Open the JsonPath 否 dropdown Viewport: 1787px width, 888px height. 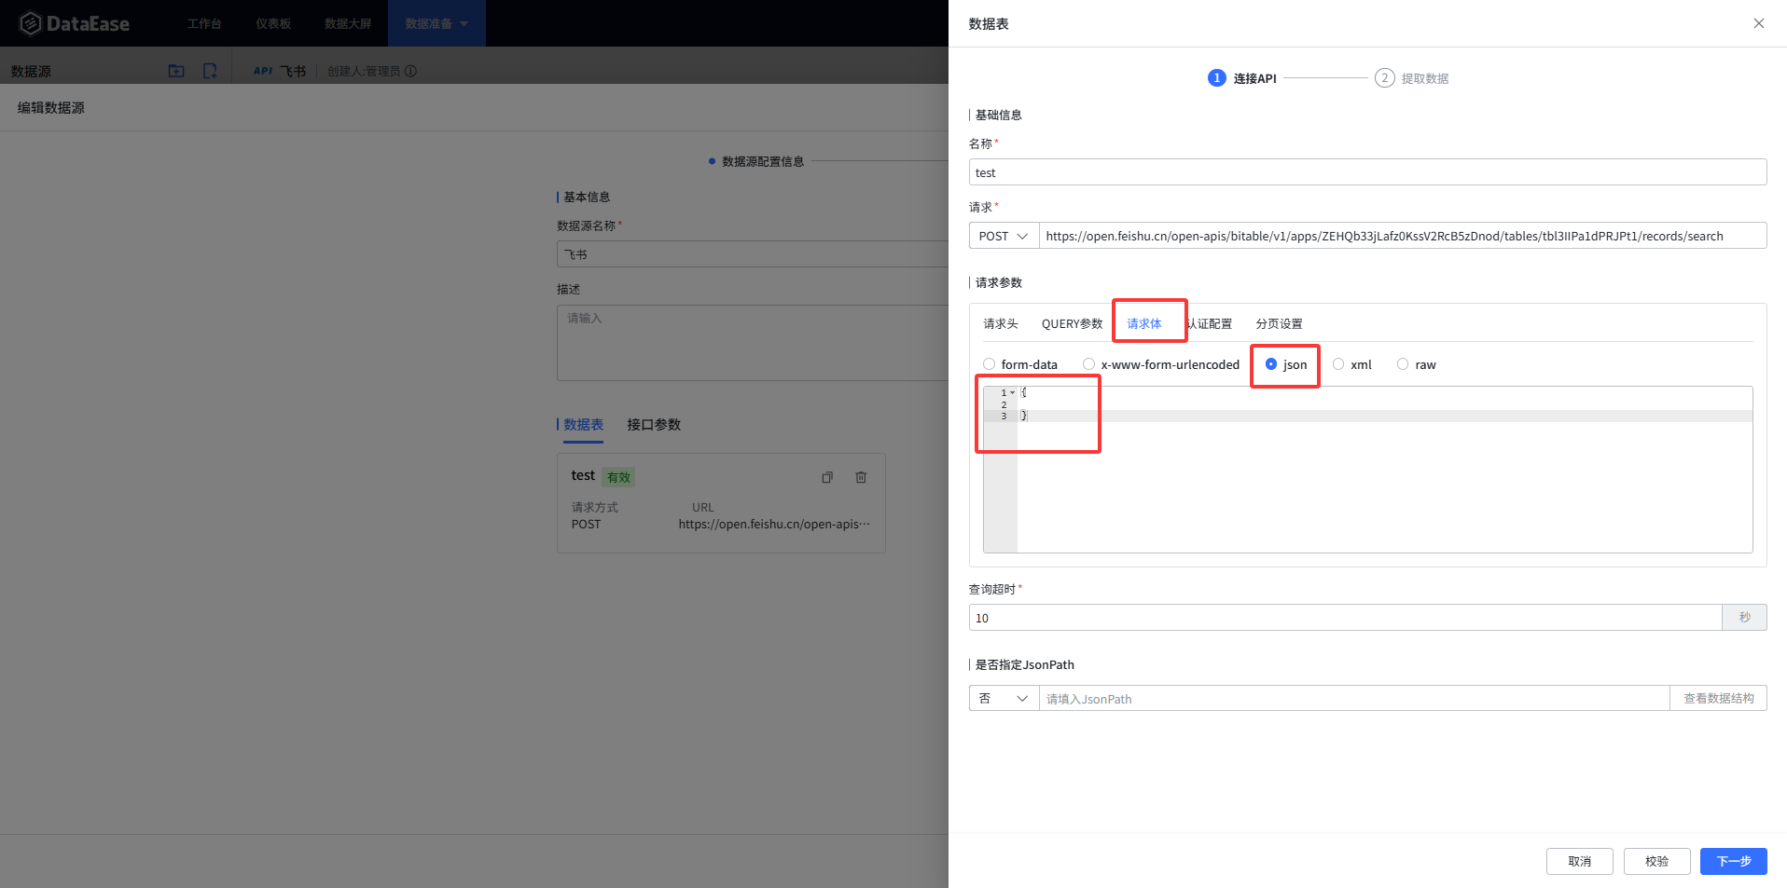[x=1003, y=697]
